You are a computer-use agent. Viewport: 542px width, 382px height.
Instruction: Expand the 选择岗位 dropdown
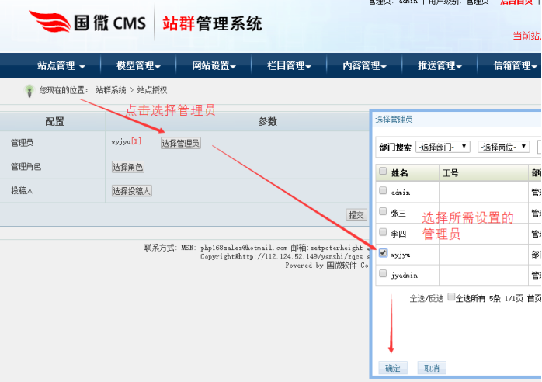(x=503, y=147)
